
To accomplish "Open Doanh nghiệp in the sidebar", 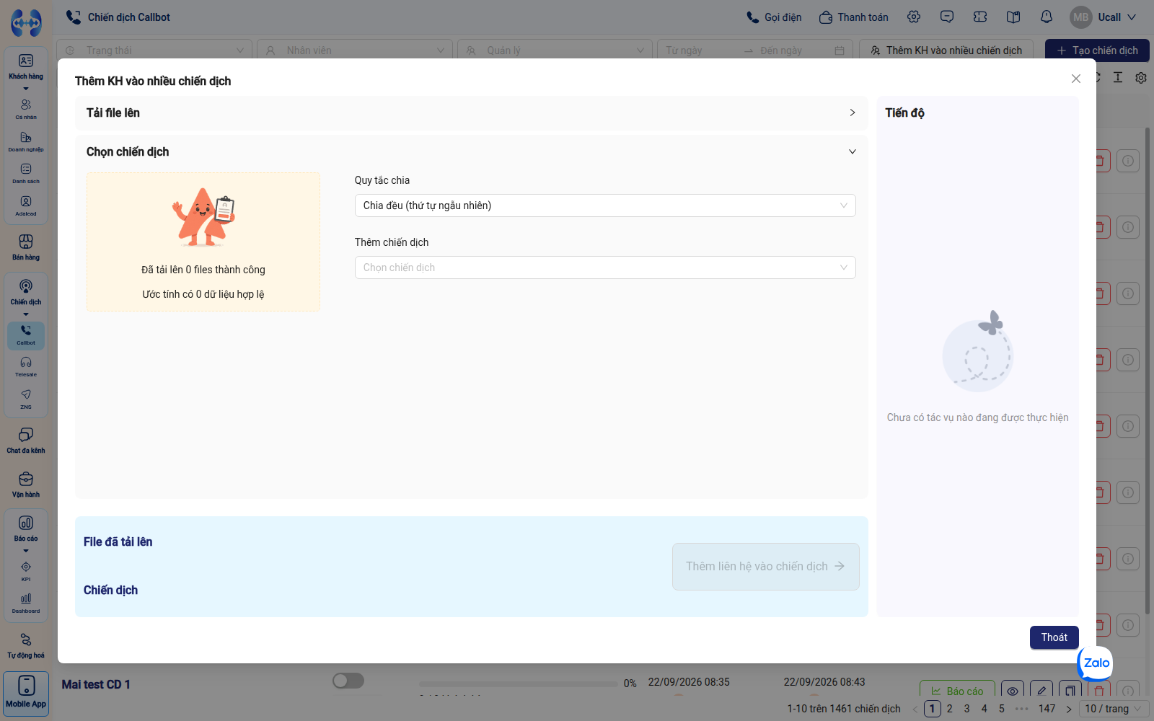I will pyautogui.click(x=26, y=141).
